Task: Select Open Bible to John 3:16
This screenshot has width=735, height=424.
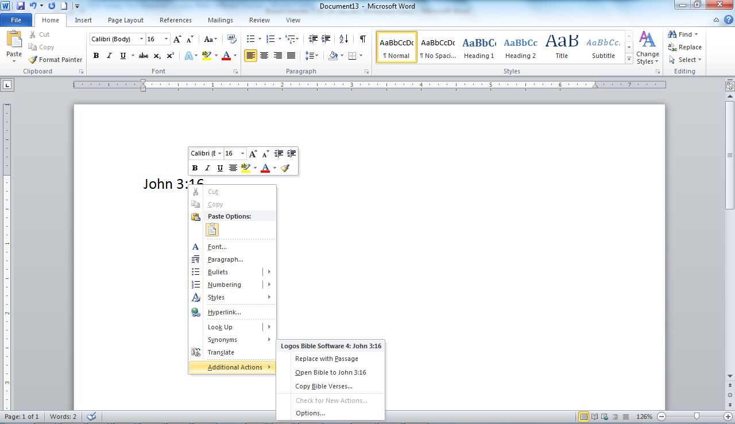Action: (331, 372)
